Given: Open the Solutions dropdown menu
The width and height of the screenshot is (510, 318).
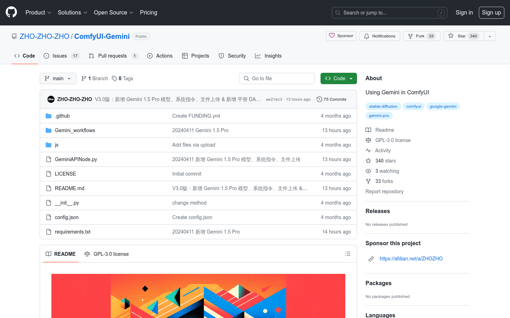Looking at the screenshot, I should point(72,12).
